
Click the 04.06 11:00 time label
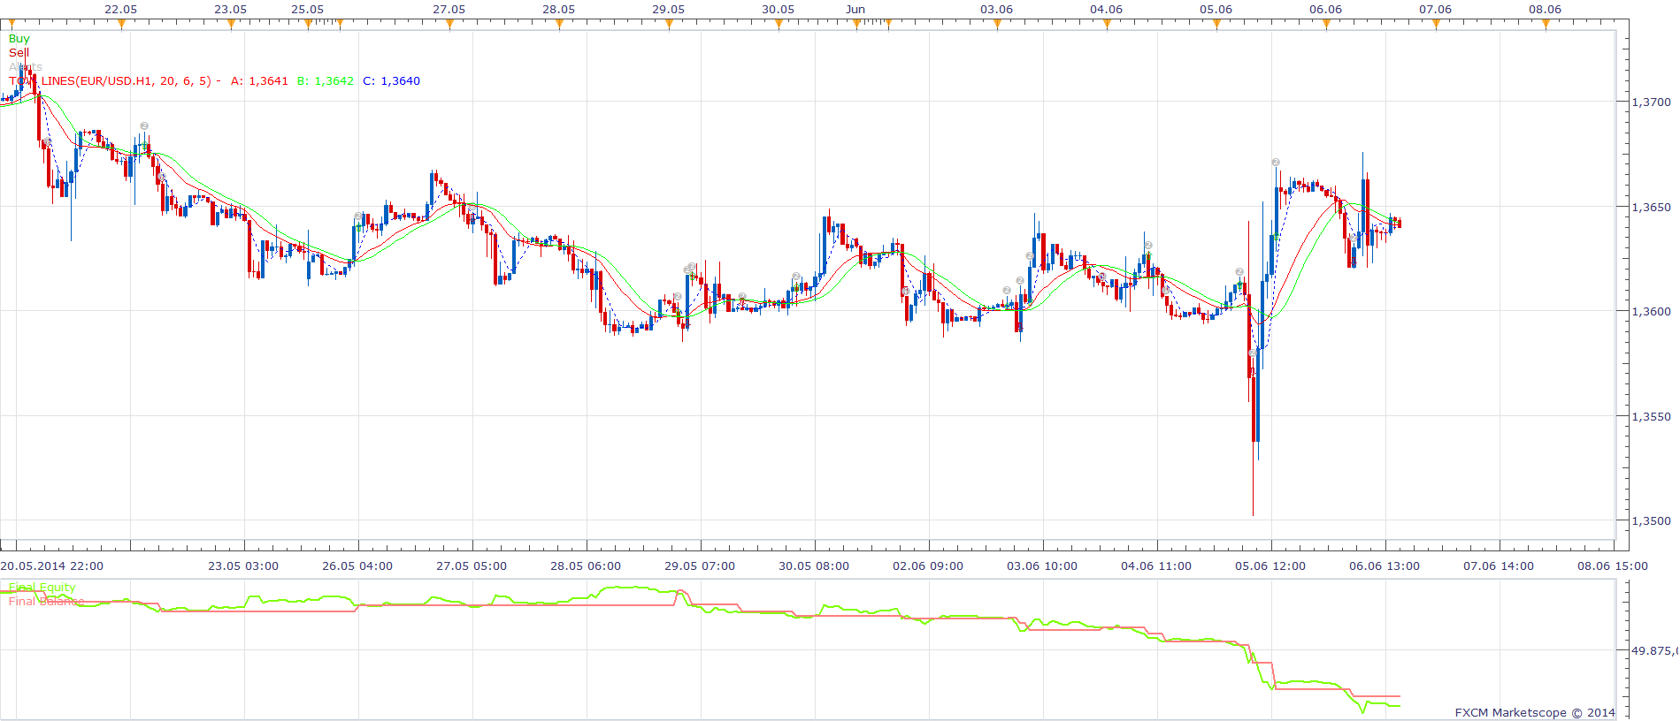coord(1156,566)
